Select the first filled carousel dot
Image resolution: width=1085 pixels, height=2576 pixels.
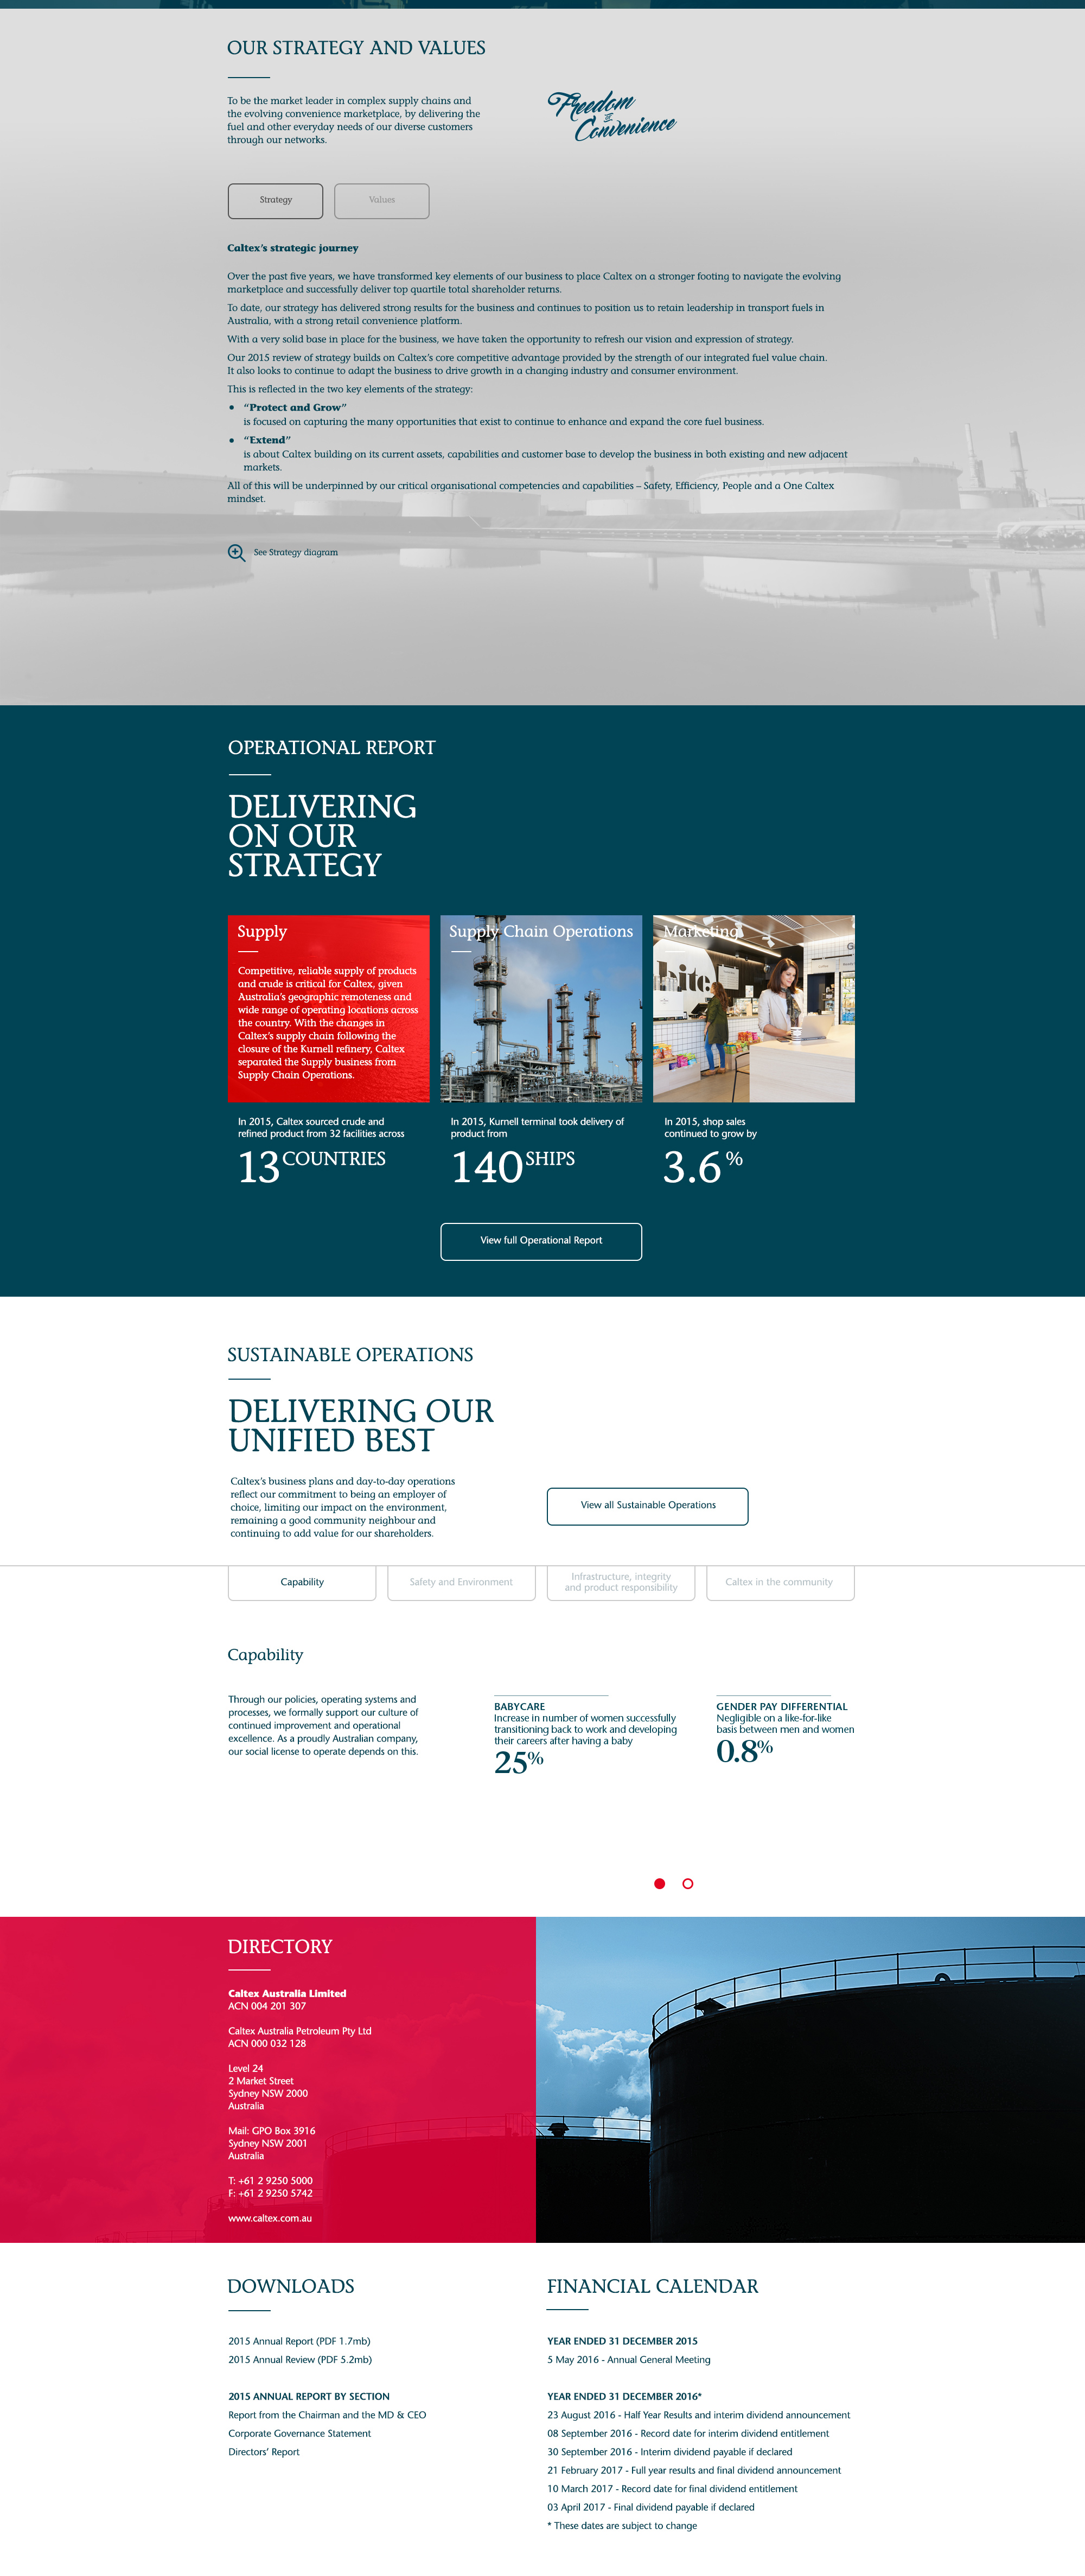(659, 1883)
